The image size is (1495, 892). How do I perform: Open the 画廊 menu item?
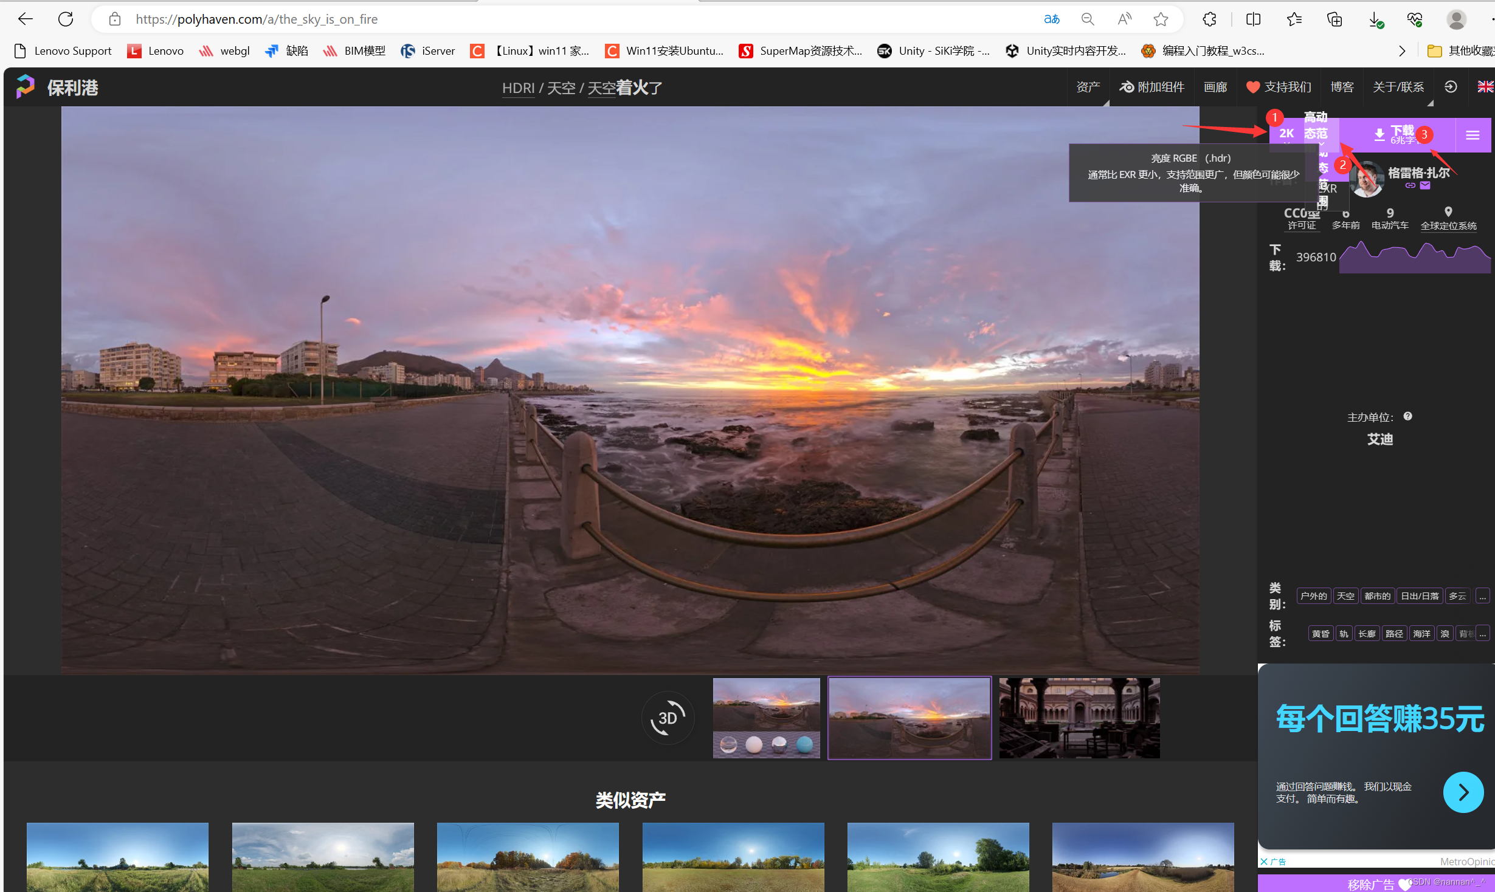[x=1215, y=87]
